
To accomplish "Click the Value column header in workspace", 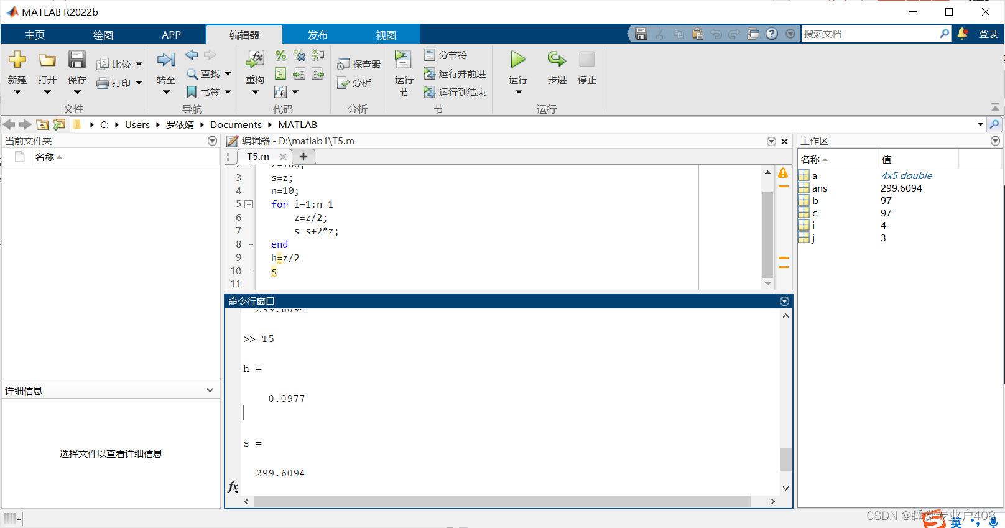I will pyautogui.click(x=918, y=159).
